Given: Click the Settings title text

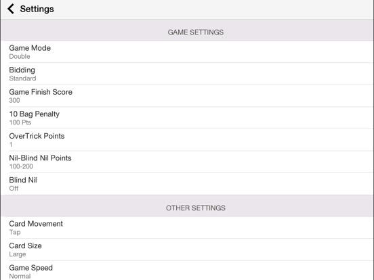Looking at the screenshot, I should pos(37,9).
